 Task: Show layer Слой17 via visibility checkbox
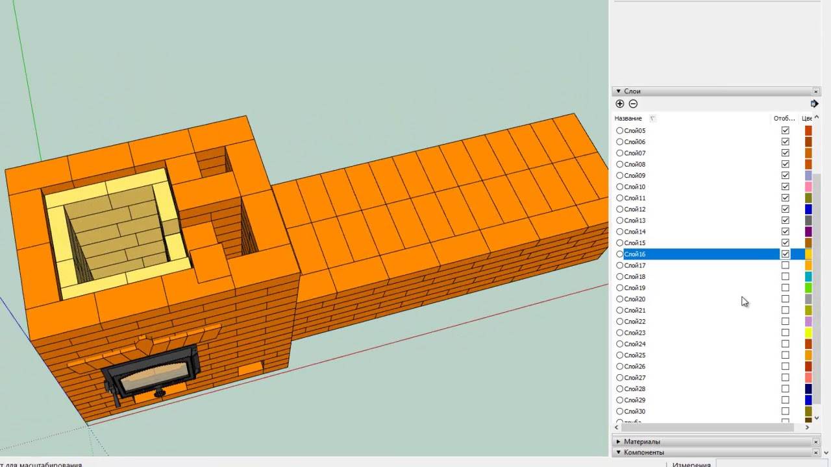point(785,265)
